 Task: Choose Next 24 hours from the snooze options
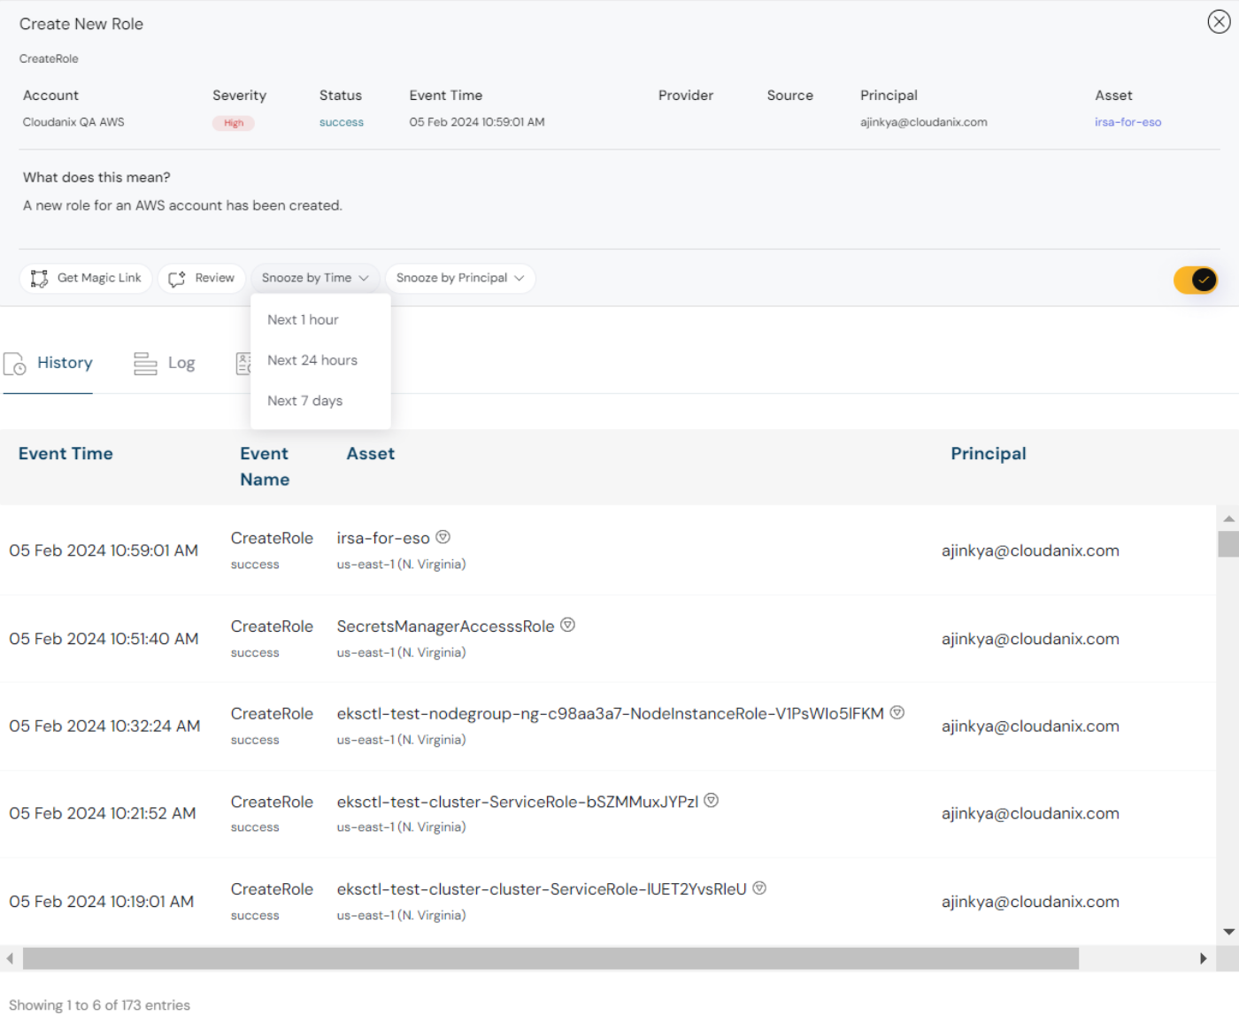coord(312,359)
